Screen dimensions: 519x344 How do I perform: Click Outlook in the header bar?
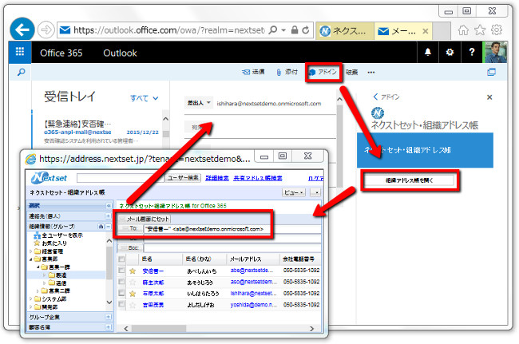coord(120,53)
